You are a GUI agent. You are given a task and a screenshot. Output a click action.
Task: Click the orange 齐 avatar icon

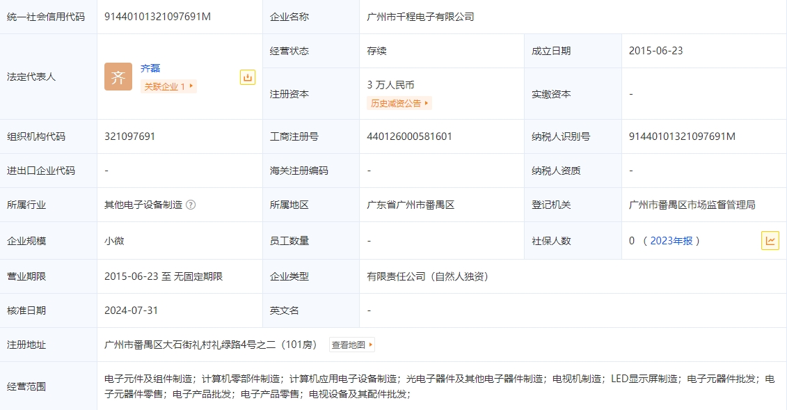tap(118, 77)
